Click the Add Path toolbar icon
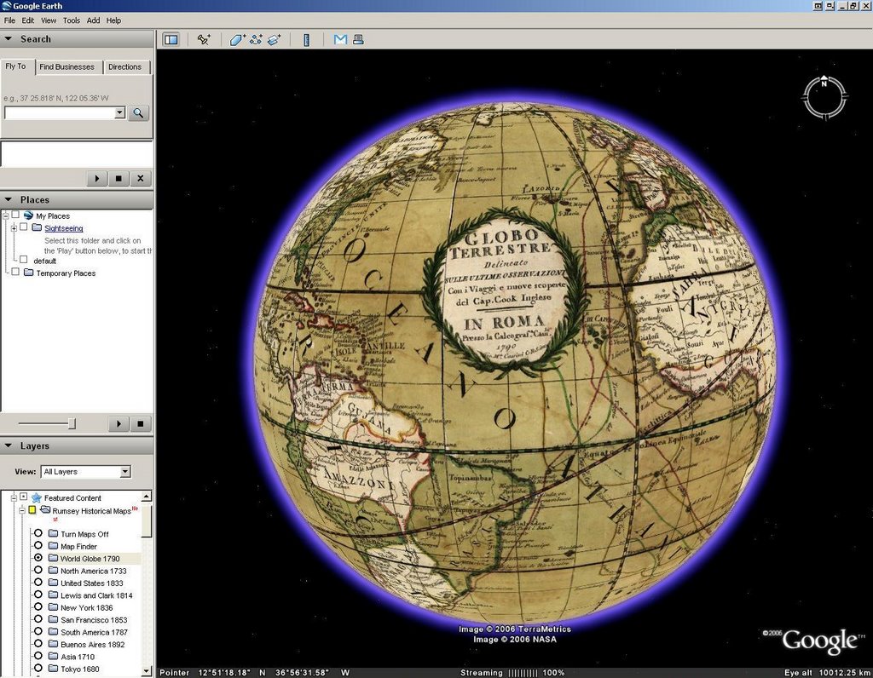 pyautogui.click(x=256, y=39)
